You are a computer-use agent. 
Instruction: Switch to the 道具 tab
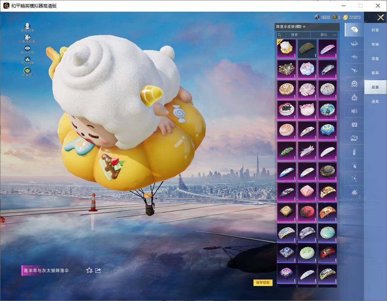pyautogui.click(x=375, y=102)
